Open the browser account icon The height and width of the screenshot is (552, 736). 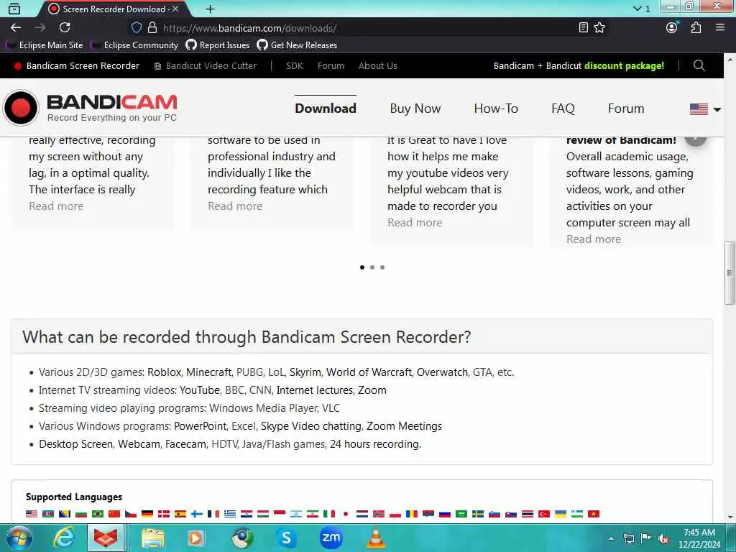(672, 28)
